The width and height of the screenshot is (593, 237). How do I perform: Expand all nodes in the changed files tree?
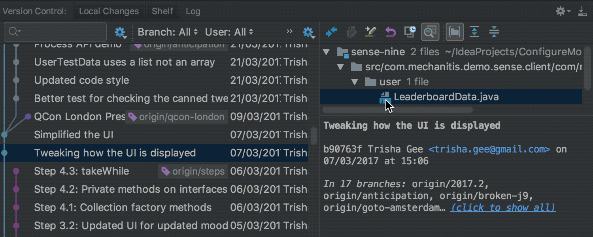point(474,32)
